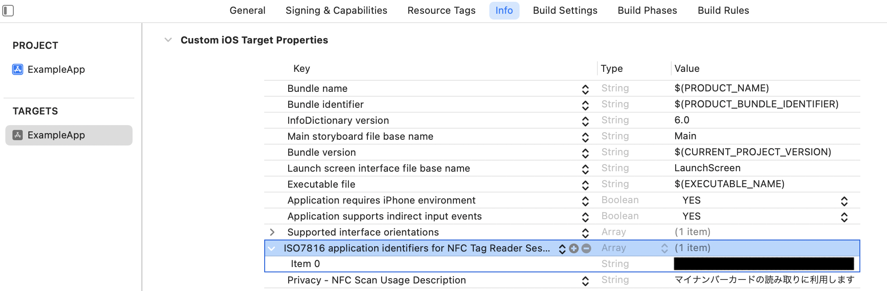The width and height of the screenshot is (887, 291).
Task: Toggle indirect input events Boolean value
Action: (844, 217)
